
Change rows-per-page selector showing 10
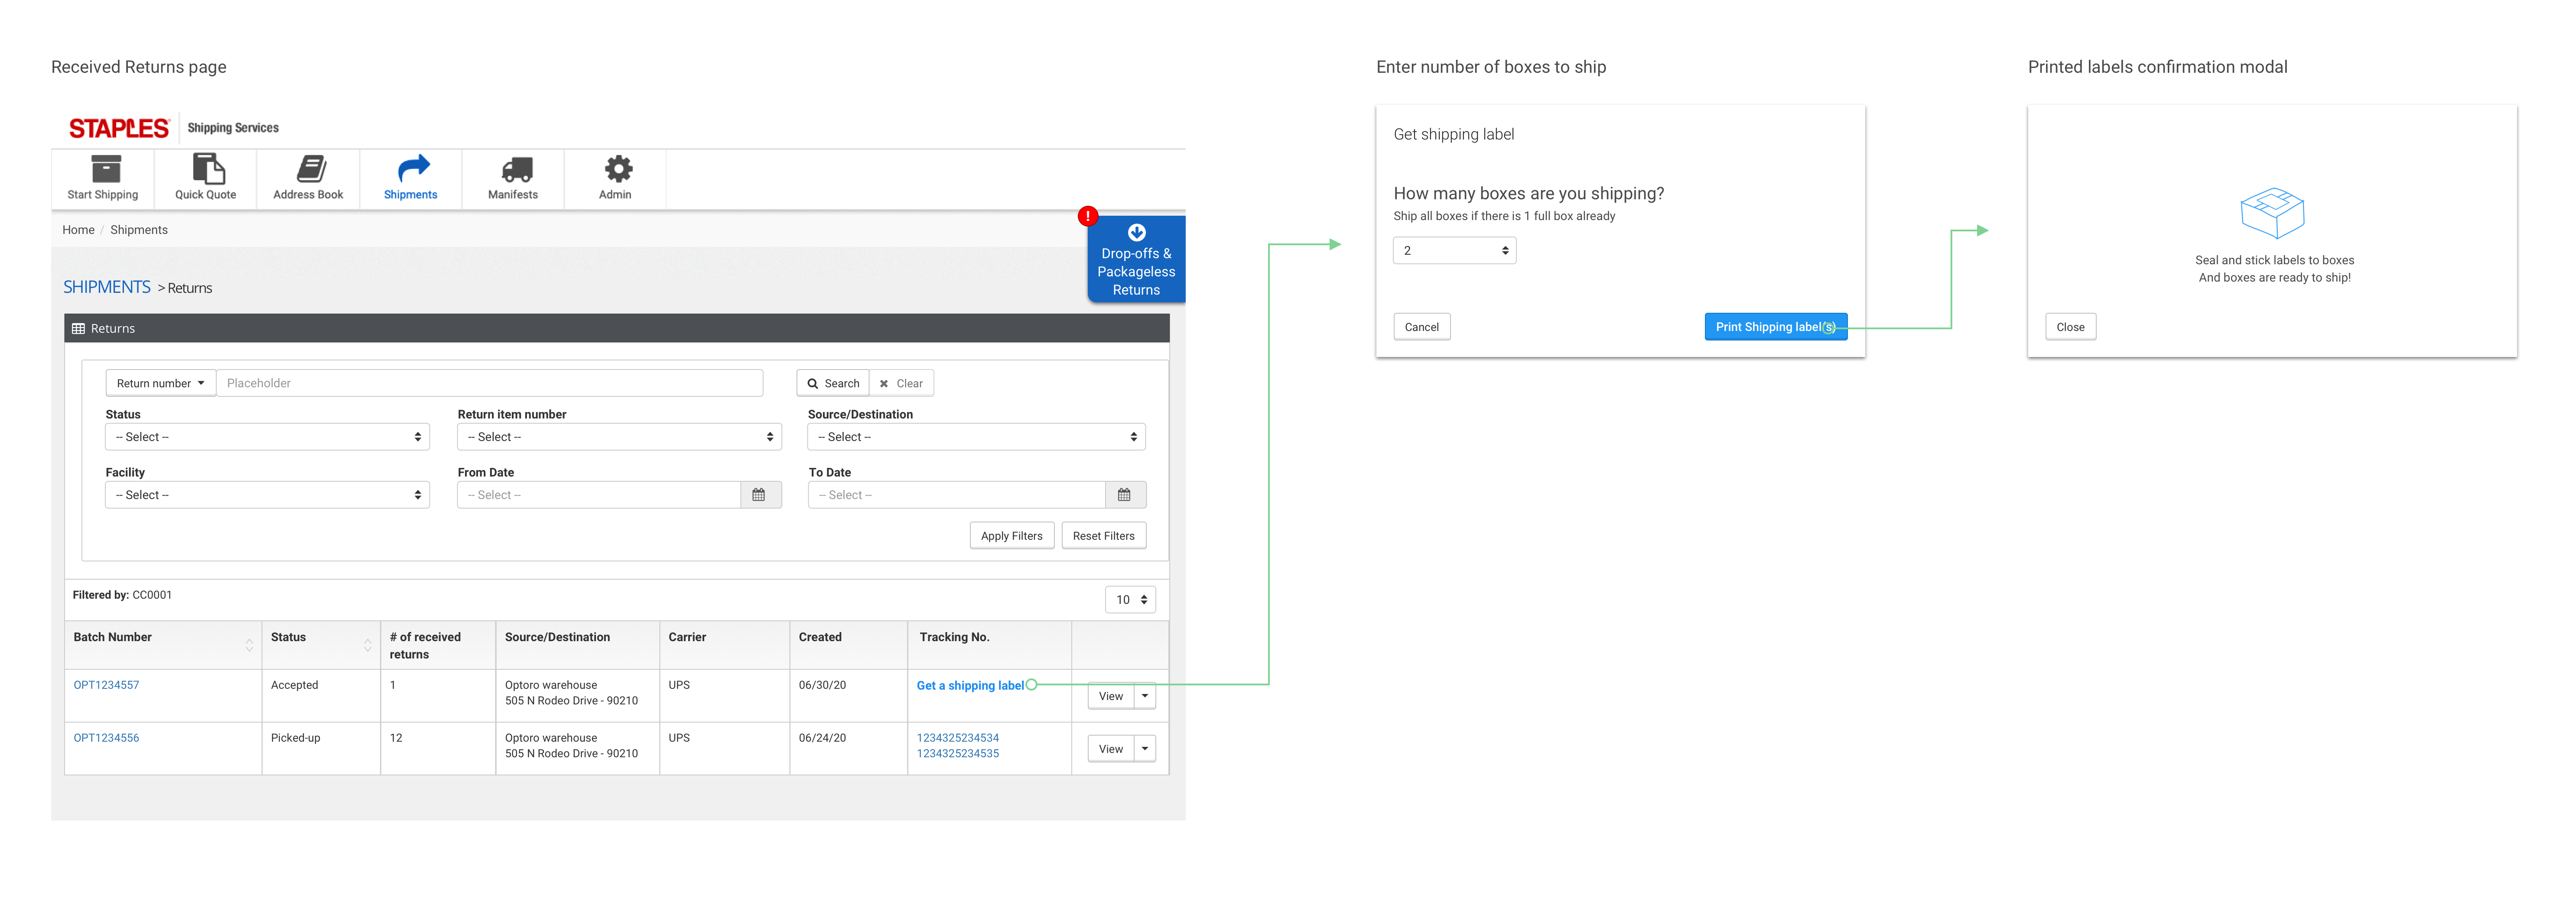pos(1130,600)
